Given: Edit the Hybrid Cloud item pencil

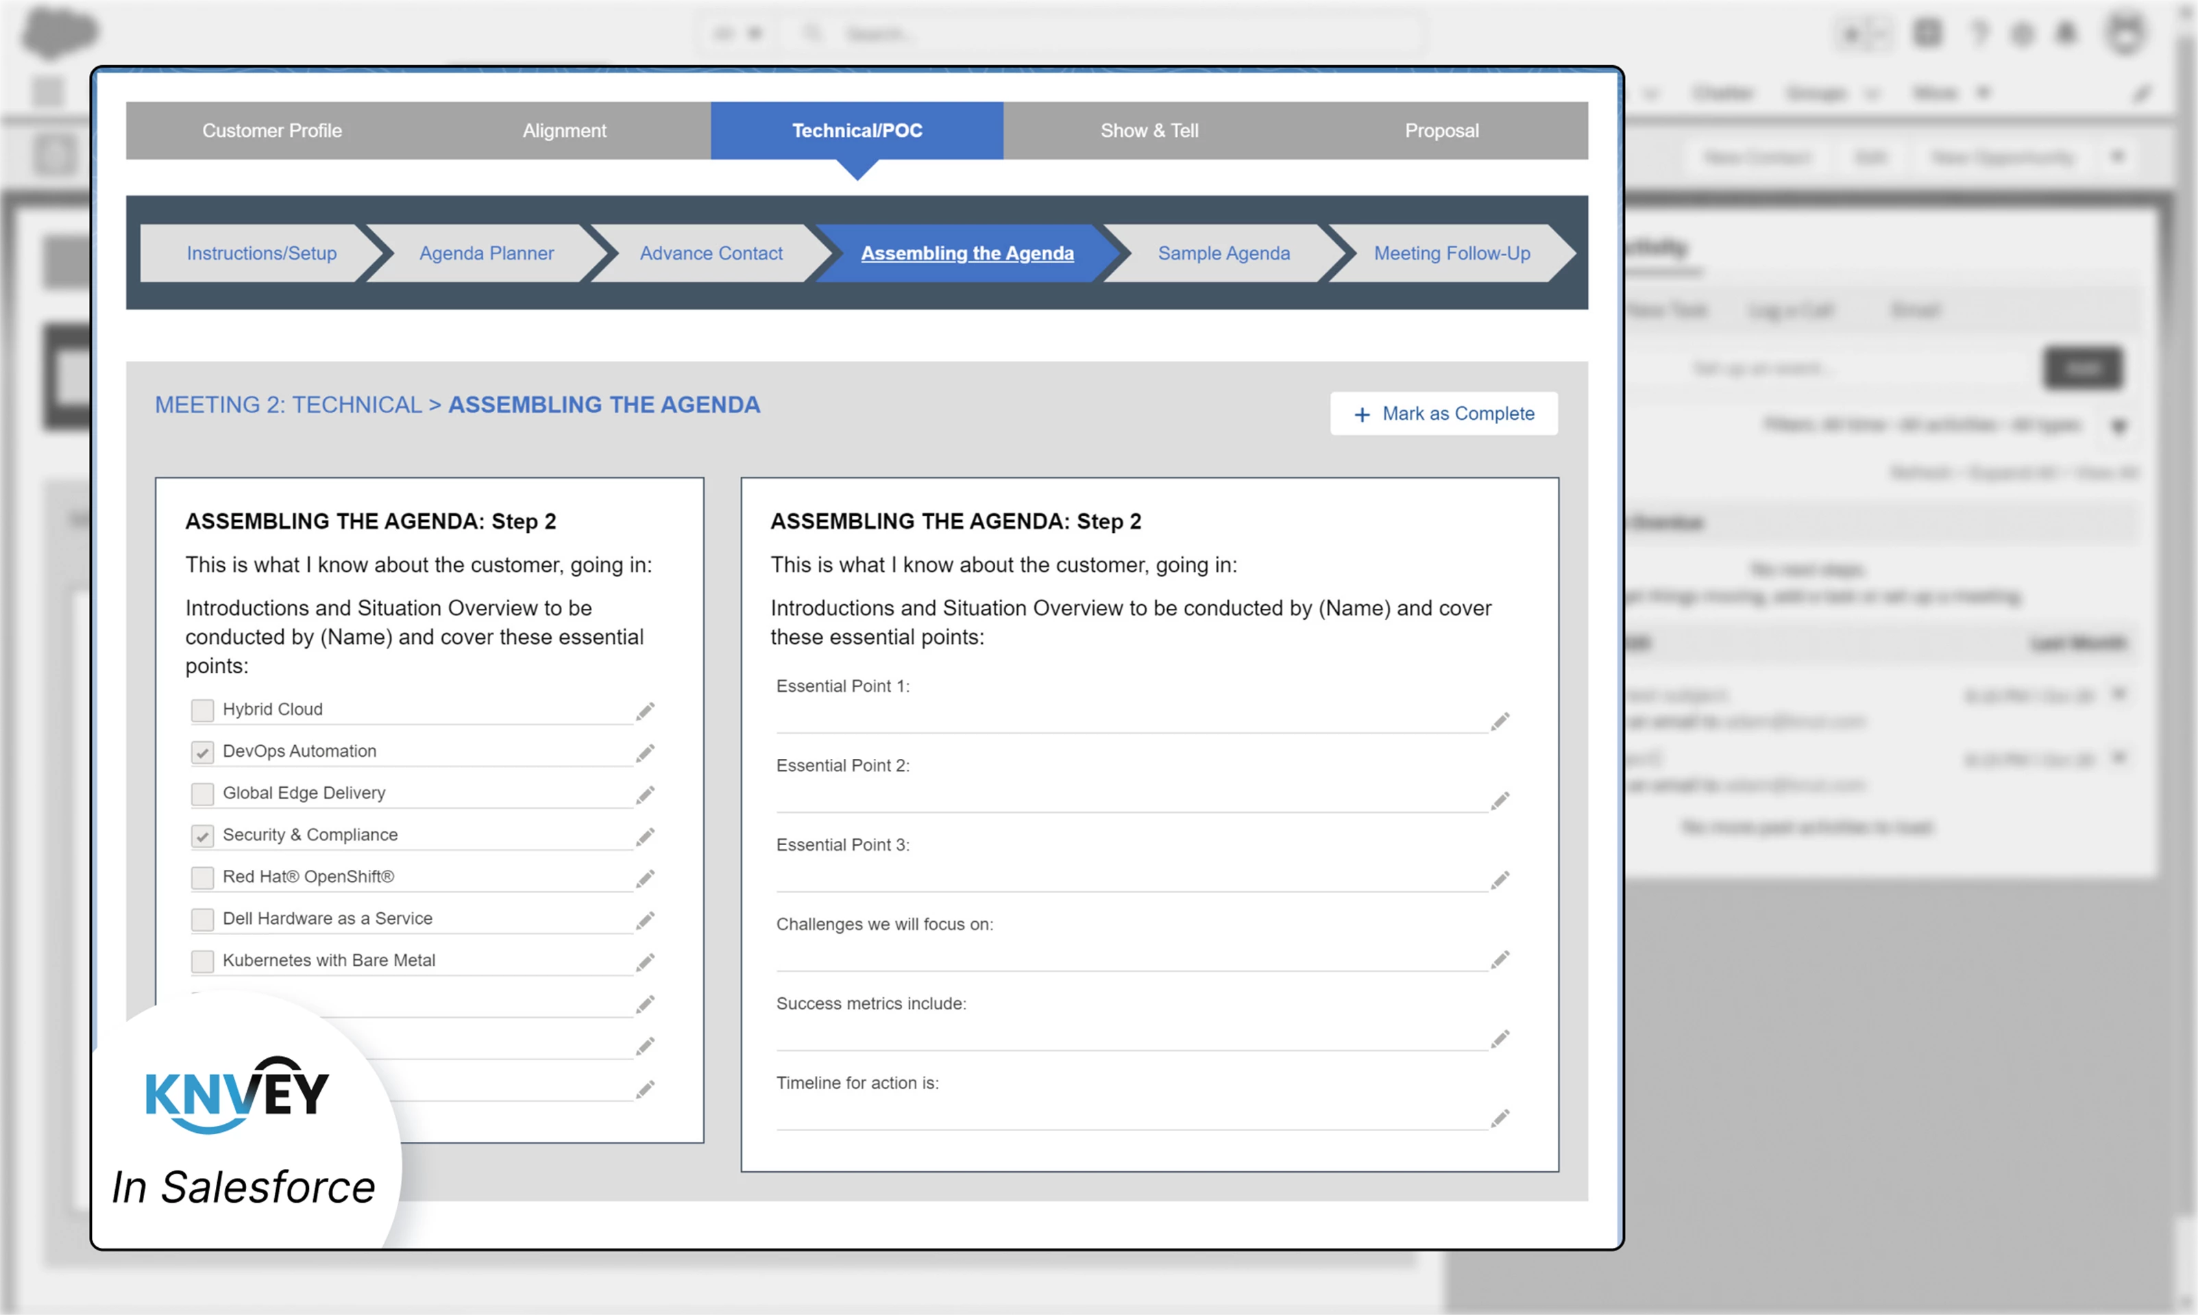Looking at the screenshot, I should pyautogui.click(x=646, y=711).
